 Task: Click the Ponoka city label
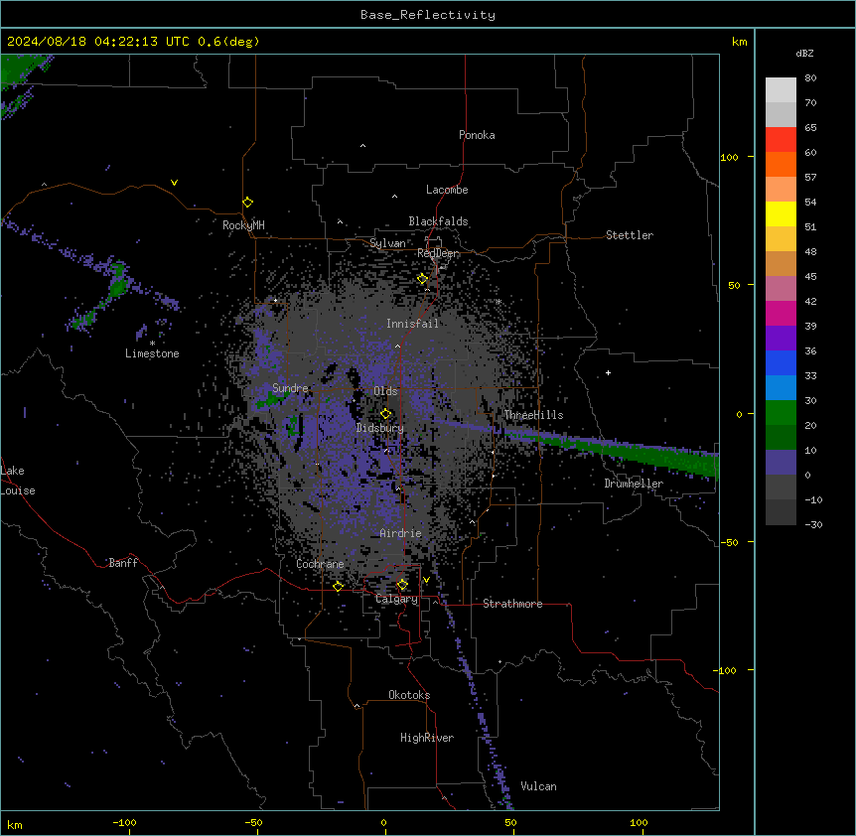pyautogui.click(x=477, y=135)
